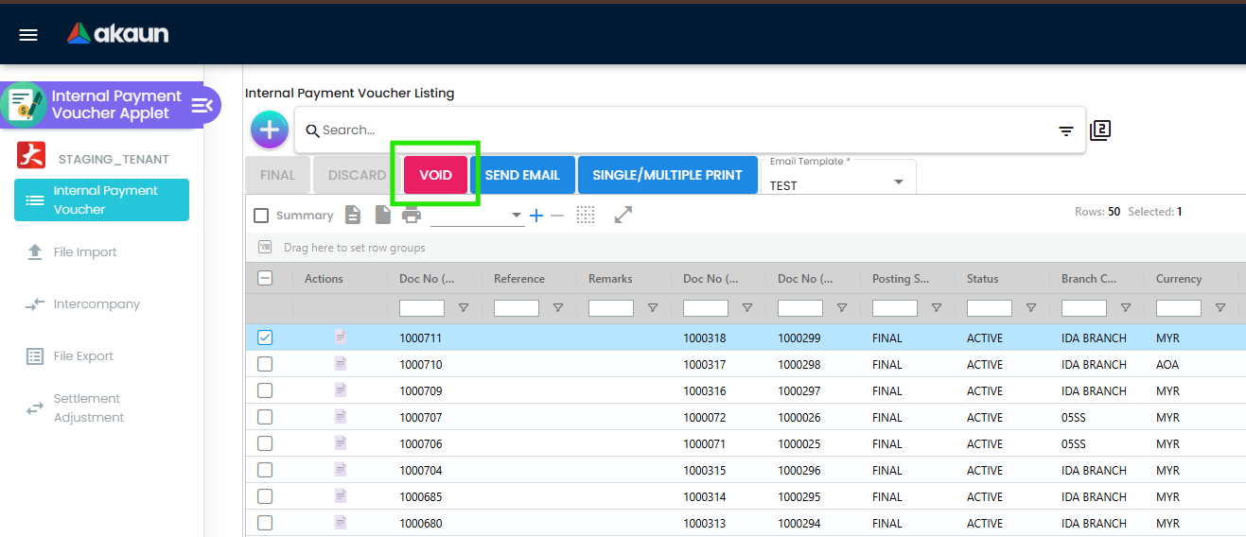1246x537 pixels.
Task: Click the plus button to create voucher
Action: (x=270, y=130)
